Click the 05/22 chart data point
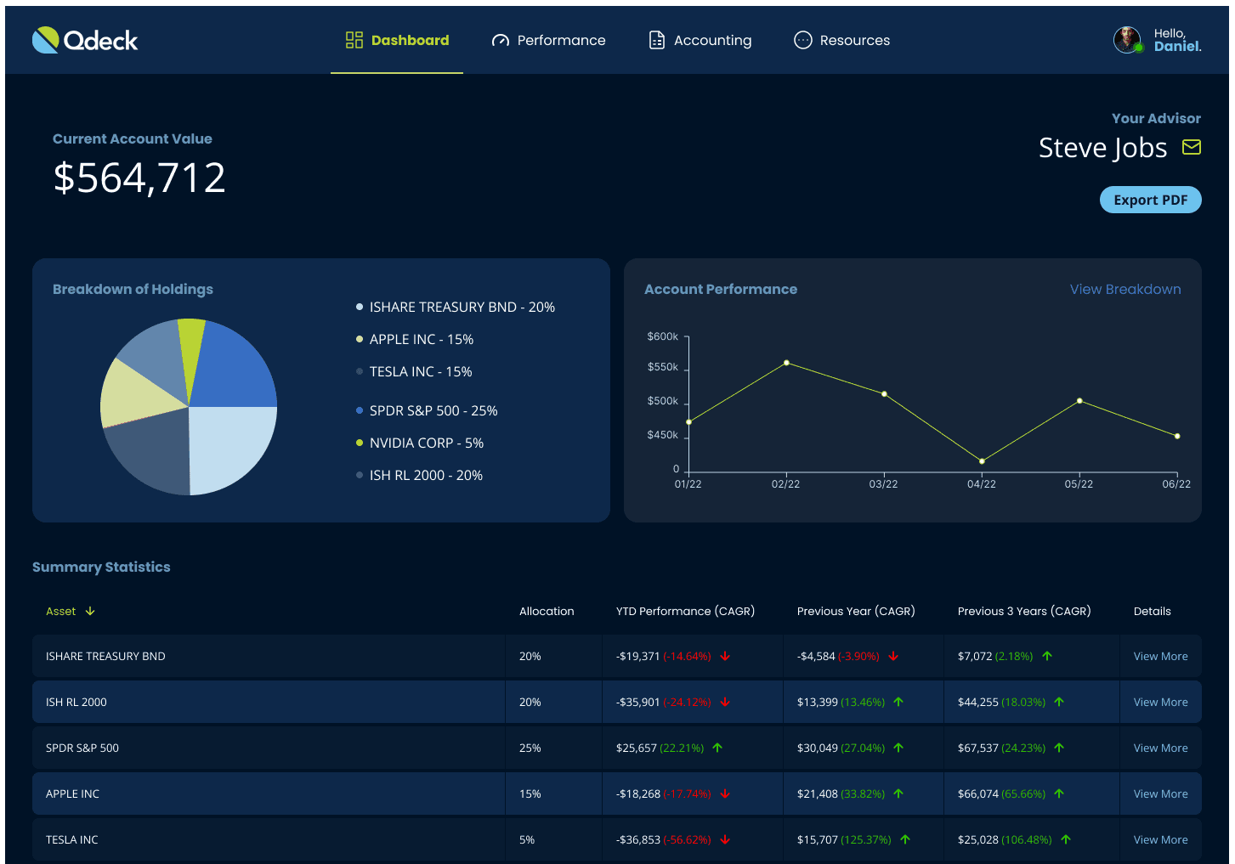Screen dimensions: 1235x864 pos(1079,400)
